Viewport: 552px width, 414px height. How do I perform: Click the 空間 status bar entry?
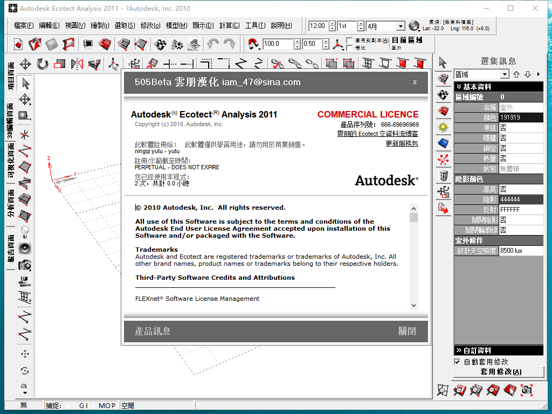(127, 405)
